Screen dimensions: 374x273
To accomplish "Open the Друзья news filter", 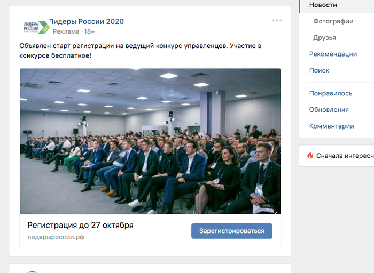I will pos(324,38).
